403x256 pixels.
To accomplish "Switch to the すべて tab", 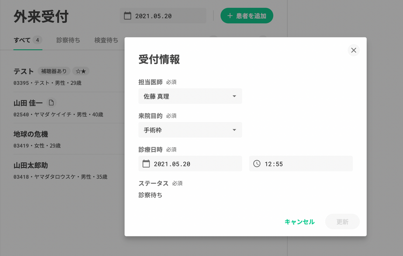I will tap(22, 40).
